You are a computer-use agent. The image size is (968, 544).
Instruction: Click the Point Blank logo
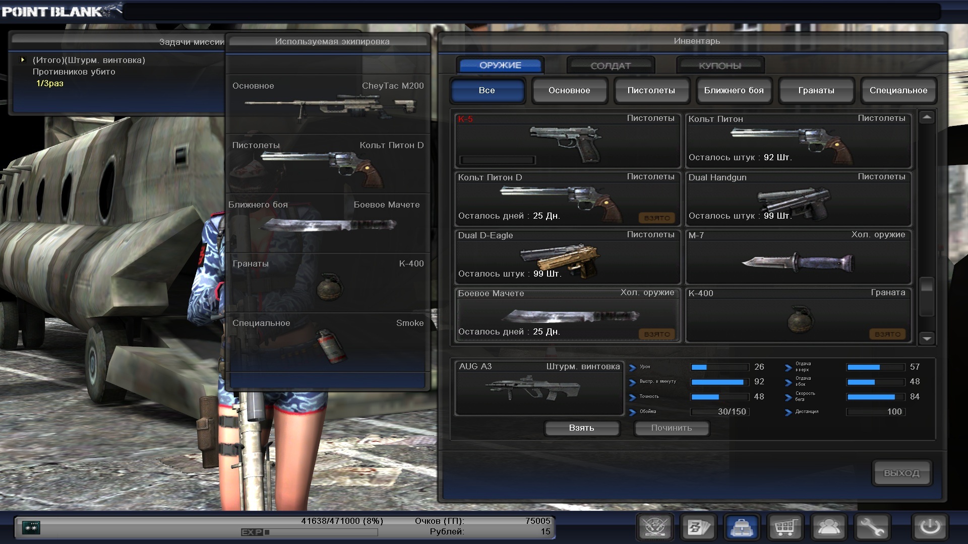click(62, 11)
